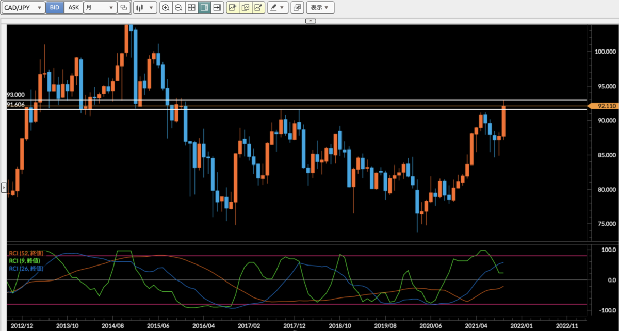Open the chart type dropdown
Image resolution: width=619 pixels, height=331 pixels.
145,7
